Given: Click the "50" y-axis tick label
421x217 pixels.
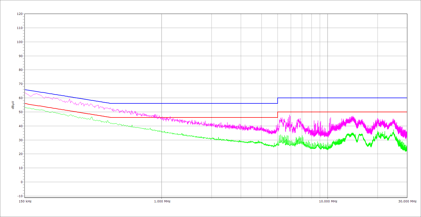Looking at the screenshot, I should (x=20, y=112).
